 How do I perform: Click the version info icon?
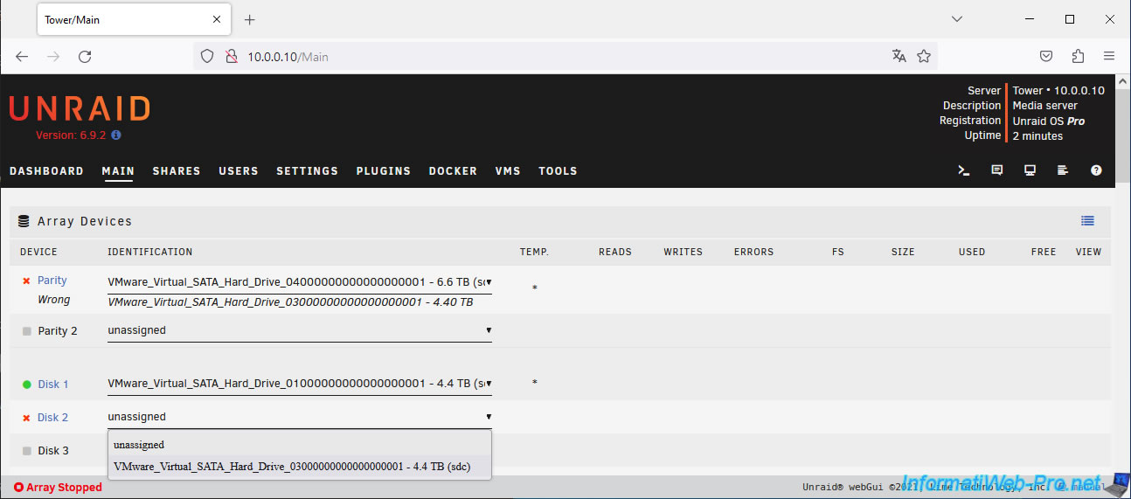pos(116,135)
